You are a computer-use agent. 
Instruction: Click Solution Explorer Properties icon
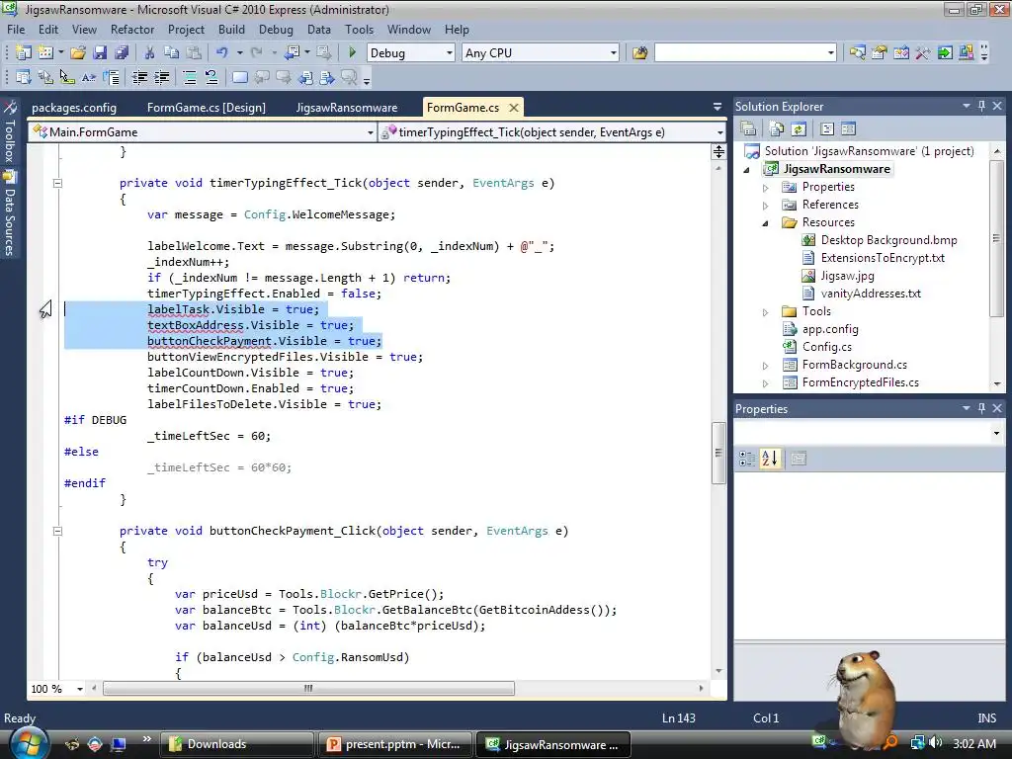(x=748, y=129)
